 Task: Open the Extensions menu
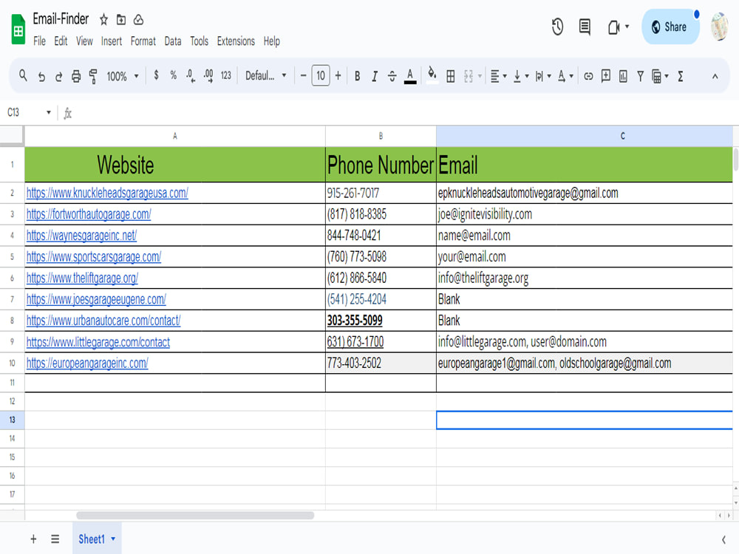pos(236,41)
